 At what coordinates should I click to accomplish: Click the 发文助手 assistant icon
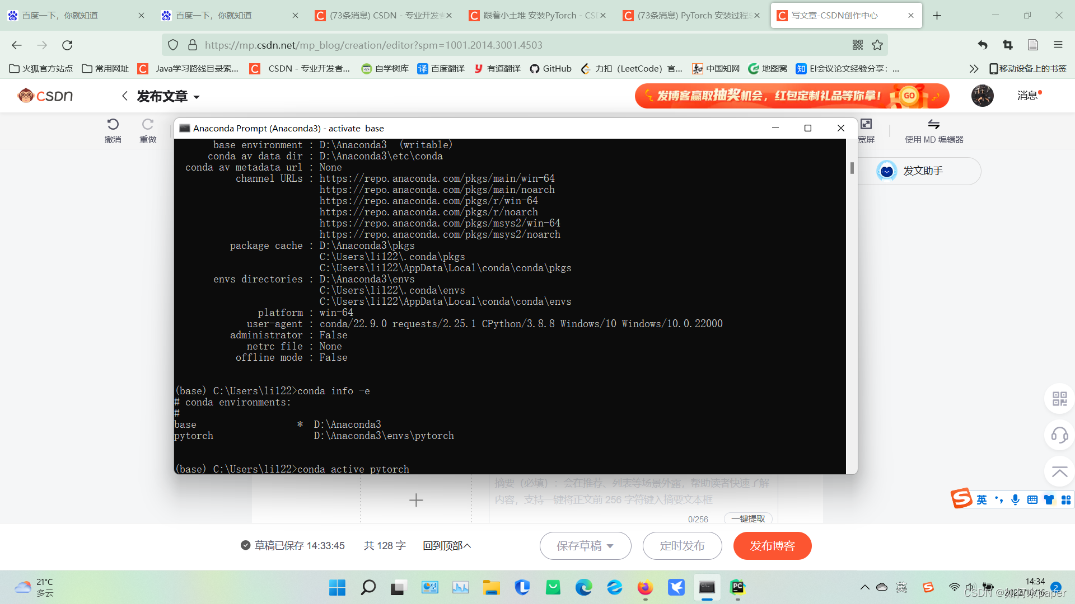coord(887,171)
